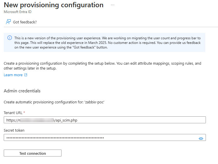The height and width of the screenshot is (164, 218).
Task: Open the ellipsis more options menu
Action: pos(113,5)
